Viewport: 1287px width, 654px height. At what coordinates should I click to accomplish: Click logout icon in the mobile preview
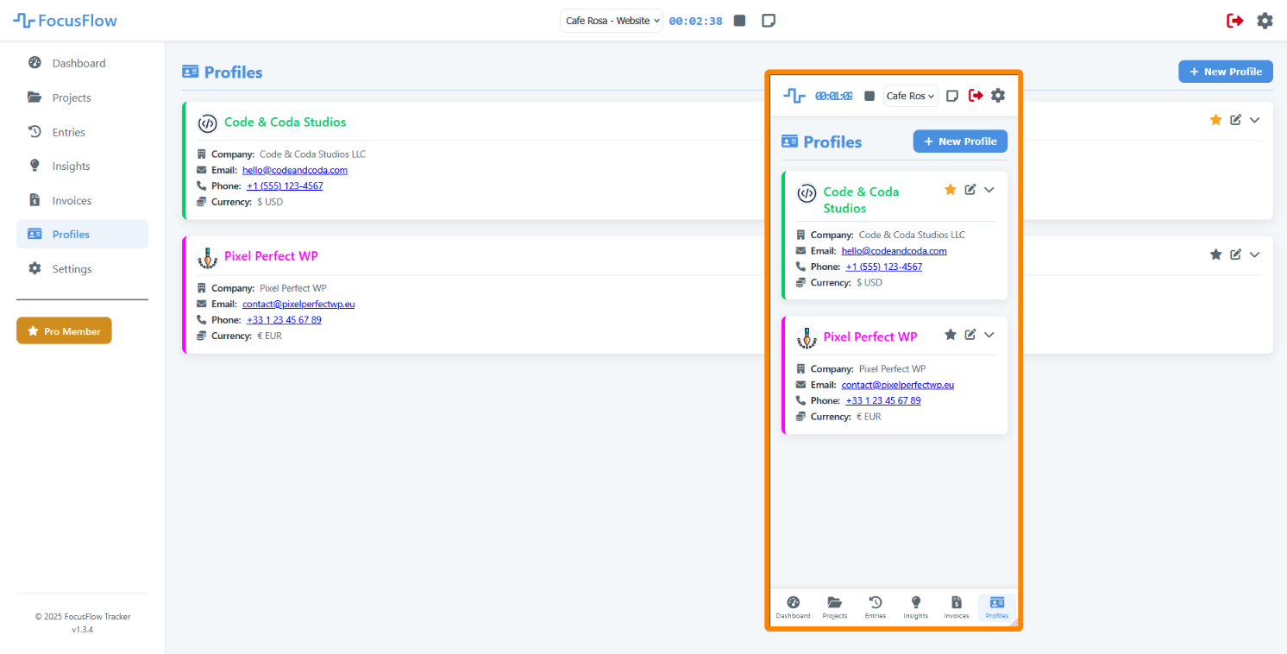point(976,96)
